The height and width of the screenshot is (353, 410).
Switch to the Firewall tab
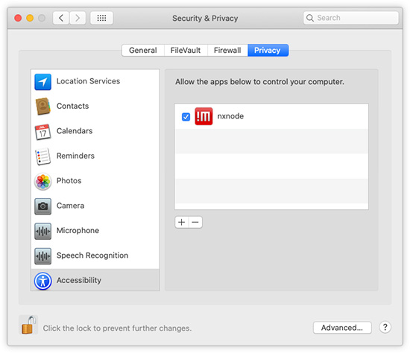pos(227,50)
